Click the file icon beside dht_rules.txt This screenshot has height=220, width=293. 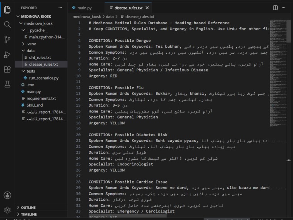26,58
